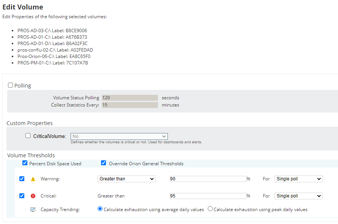Click the Critical 'Greater than' text
The width and height of the screenshot is (338, 224).
(x=111, y=196)
